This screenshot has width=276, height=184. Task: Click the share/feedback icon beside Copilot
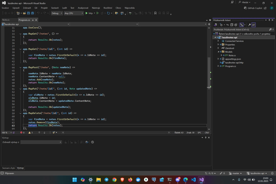[x=265, y=8]
